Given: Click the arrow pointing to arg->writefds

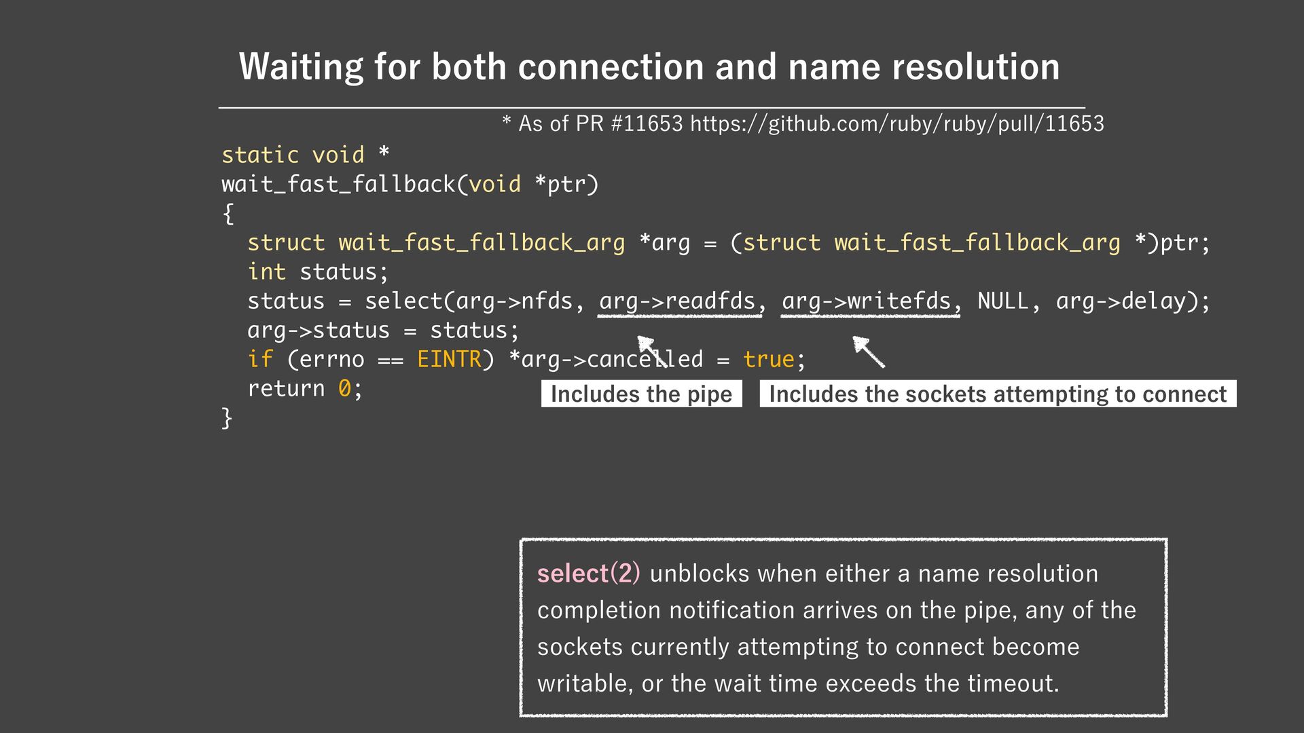Looking at the screenshot, I should (869, 352).
